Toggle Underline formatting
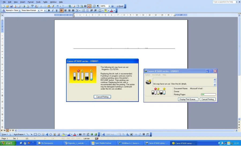The height and width of the screenshot is (150, 241). (57, 10)
